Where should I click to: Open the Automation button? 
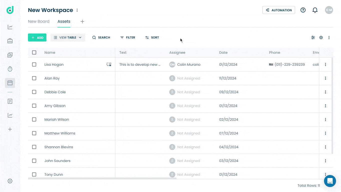point(279,10)
